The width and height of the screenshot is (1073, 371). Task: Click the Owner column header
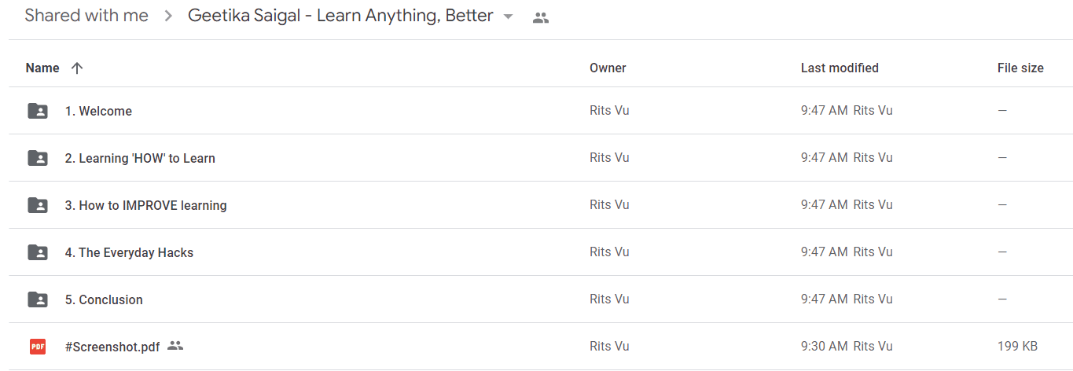(x=608, y=68)
